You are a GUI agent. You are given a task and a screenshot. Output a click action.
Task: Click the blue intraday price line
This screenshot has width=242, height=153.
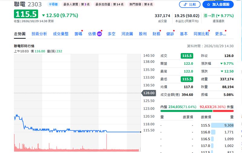coord(77,131)
